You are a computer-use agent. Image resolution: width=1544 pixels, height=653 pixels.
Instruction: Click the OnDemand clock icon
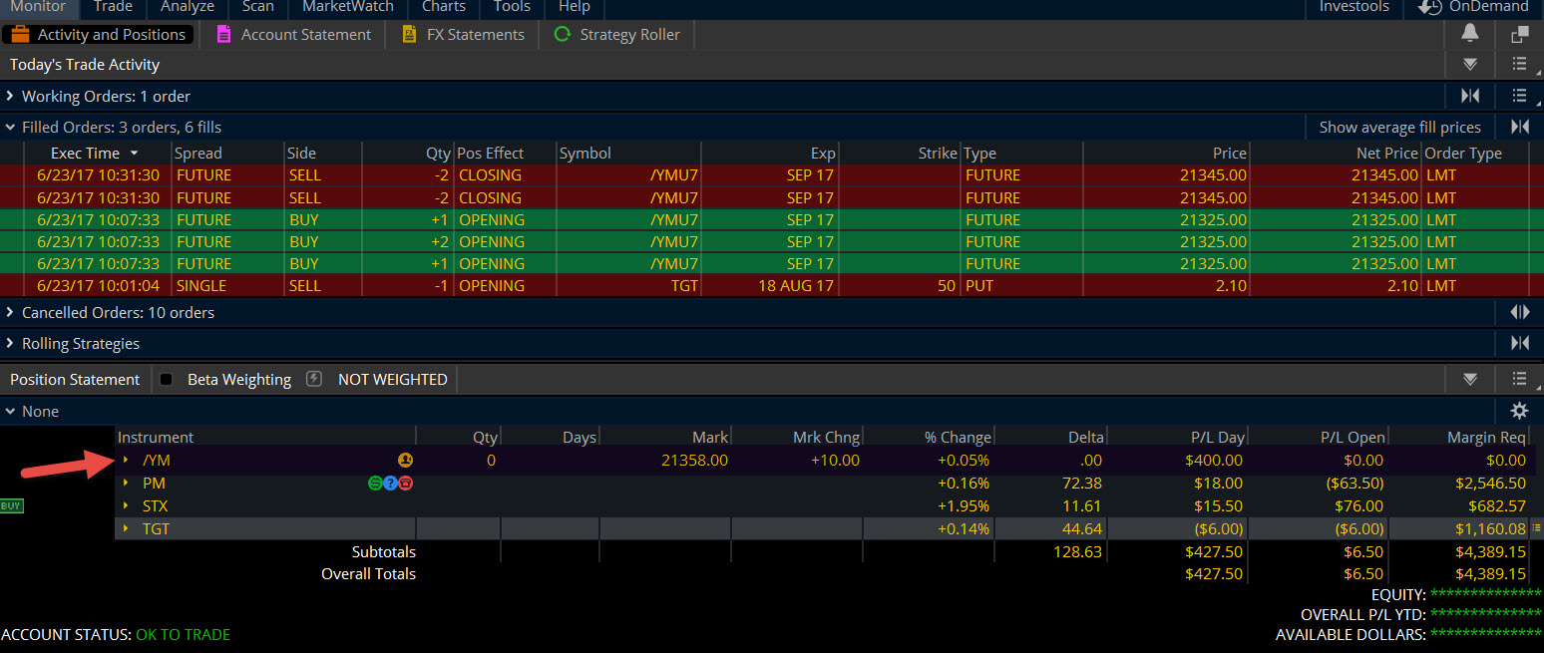[x=1429, y=7]
